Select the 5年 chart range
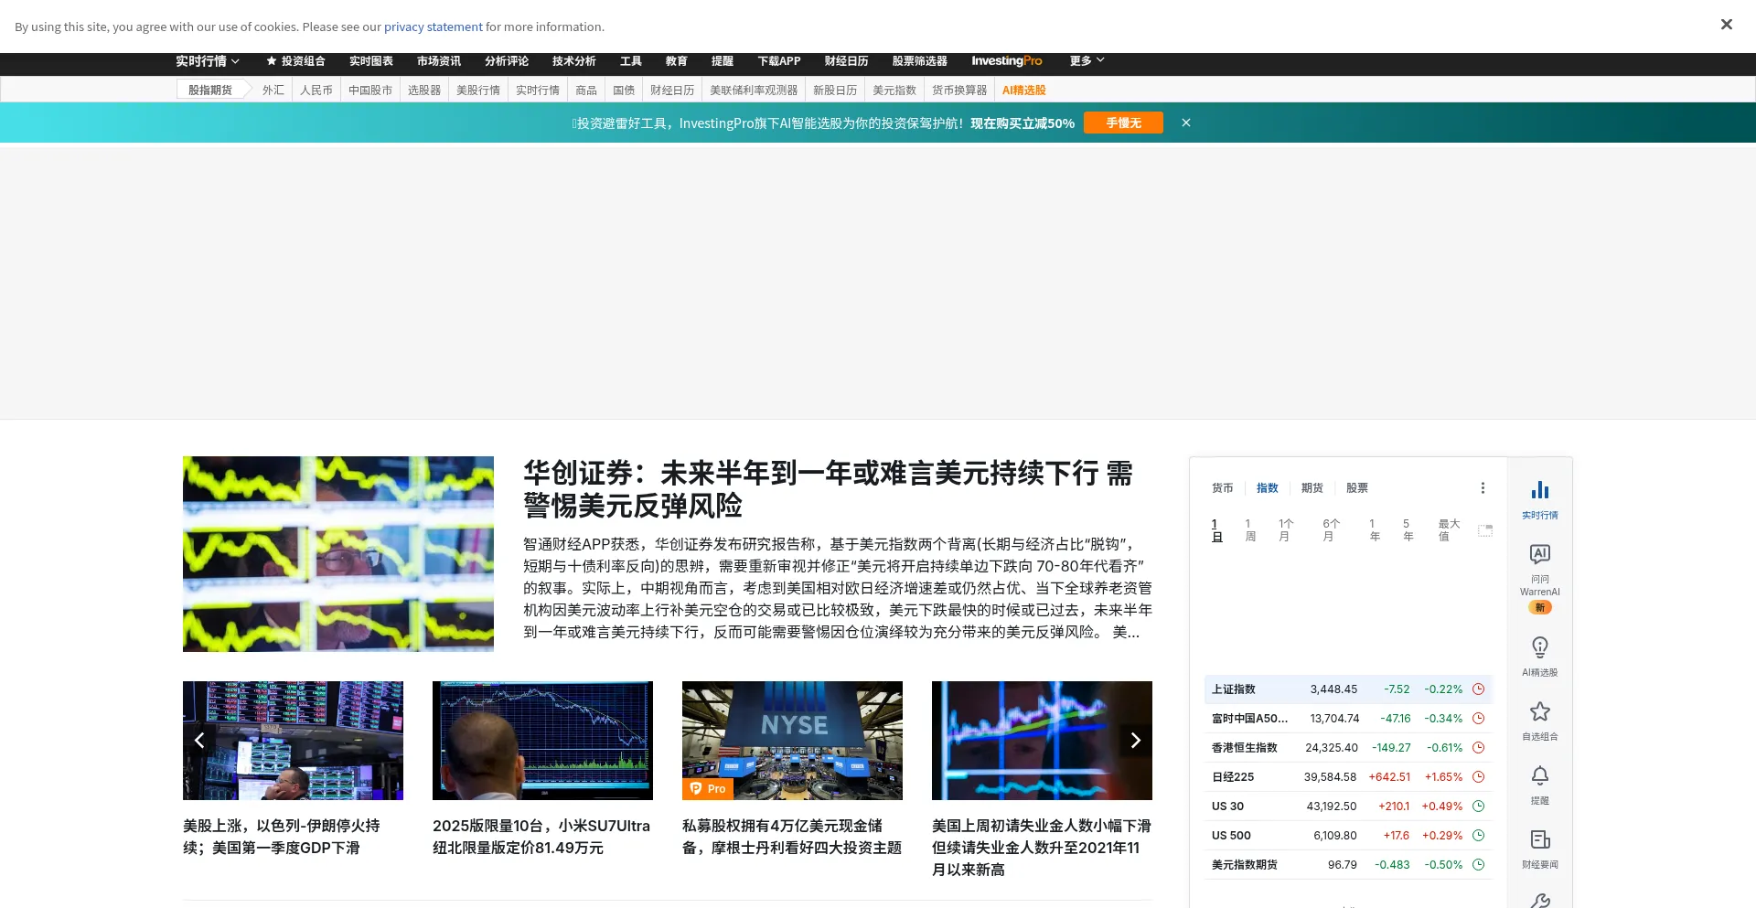The height and width of the screenshot is (908, 1756). (1408, 530)
